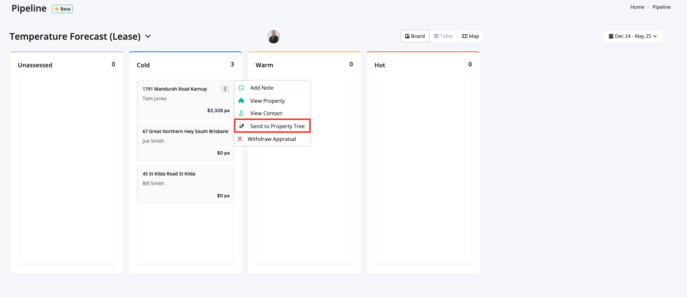Open the Dec 24 - May 25 date range dropdown

tap(633, 36)
